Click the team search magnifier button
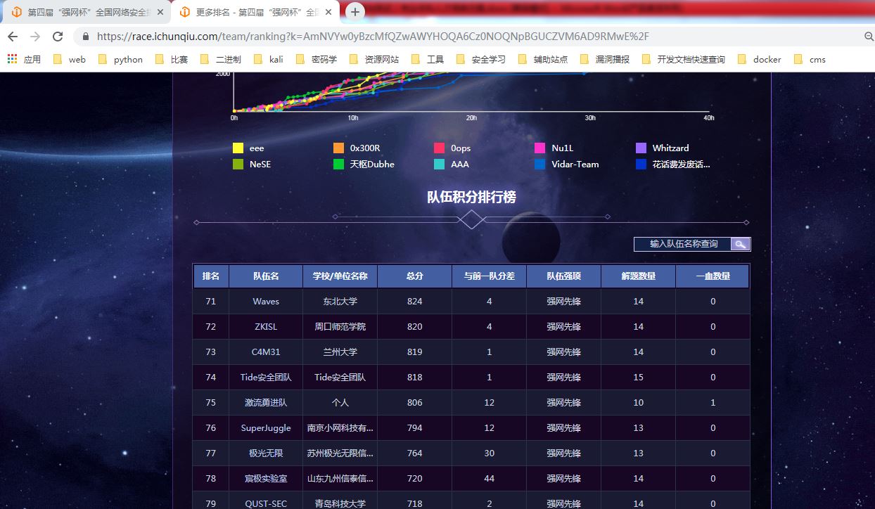This screenshot has height=509, width=875. tap(741, 244)
